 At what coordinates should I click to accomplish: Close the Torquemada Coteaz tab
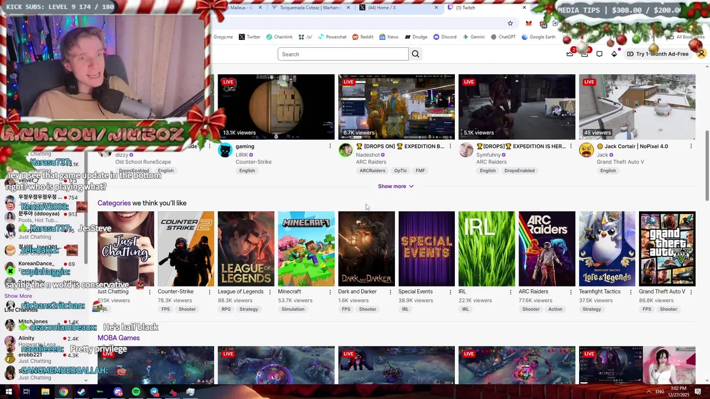pyautogui.click(x=348, y=8)
